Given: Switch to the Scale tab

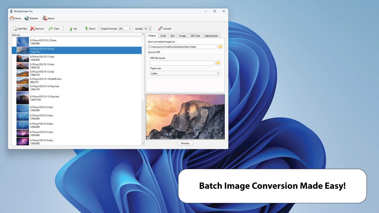Looking at the screenshot, I should tap(163, 36).
